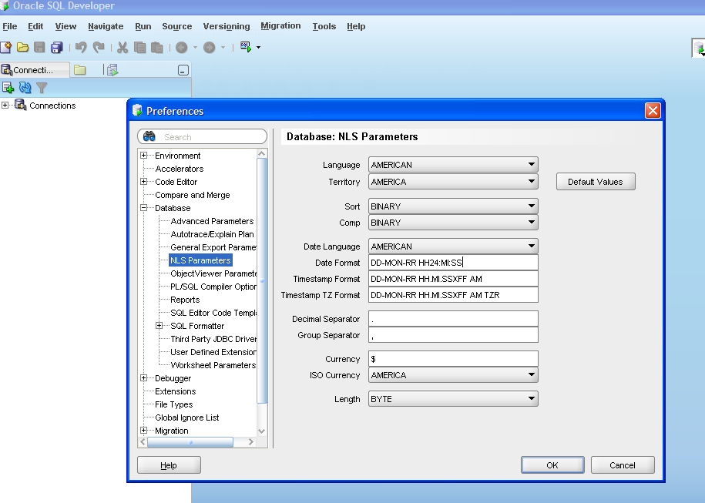Click the tree's horizontal scrollbar thumb
The width and height of the screenshot is (705, 503).
pos(190,442)
